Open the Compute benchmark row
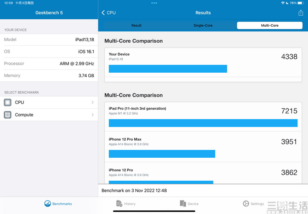 click(x=49, y=115)
